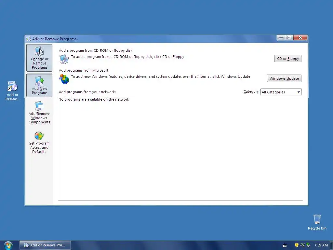Select the Recycle Bin desktop icon

(x=317, y=222)
